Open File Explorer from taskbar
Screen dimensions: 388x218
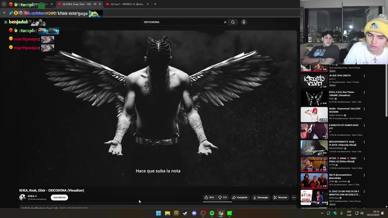167,213
